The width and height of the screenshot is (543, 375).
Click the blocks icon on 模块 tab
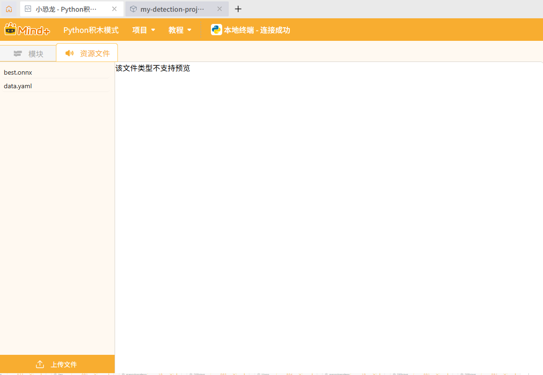click(18, 54)
